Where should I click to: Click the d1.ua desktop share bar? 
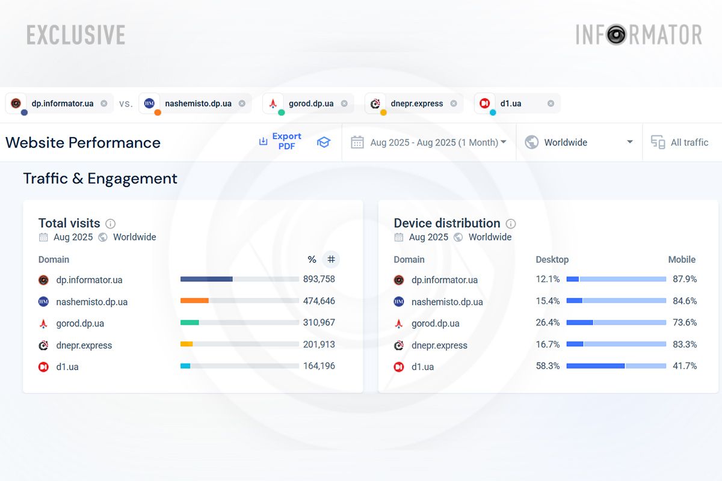(595, 366)
